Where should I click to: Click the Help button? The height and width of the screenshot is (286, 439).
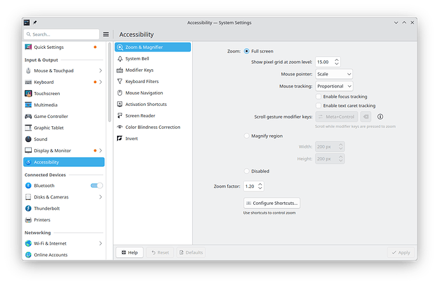click(x=129, y=252)
